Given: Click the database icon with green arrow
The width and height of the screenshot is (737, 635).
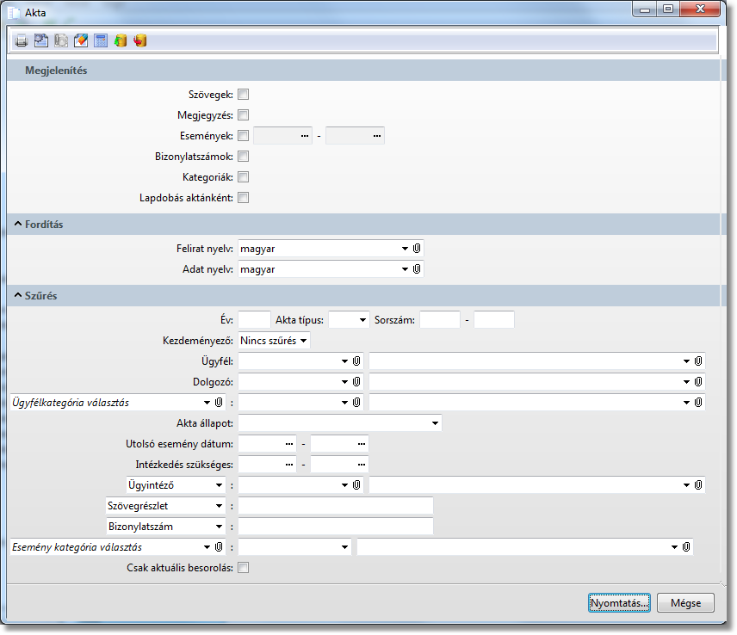Looking at the screenshot, I should (121, 40).
